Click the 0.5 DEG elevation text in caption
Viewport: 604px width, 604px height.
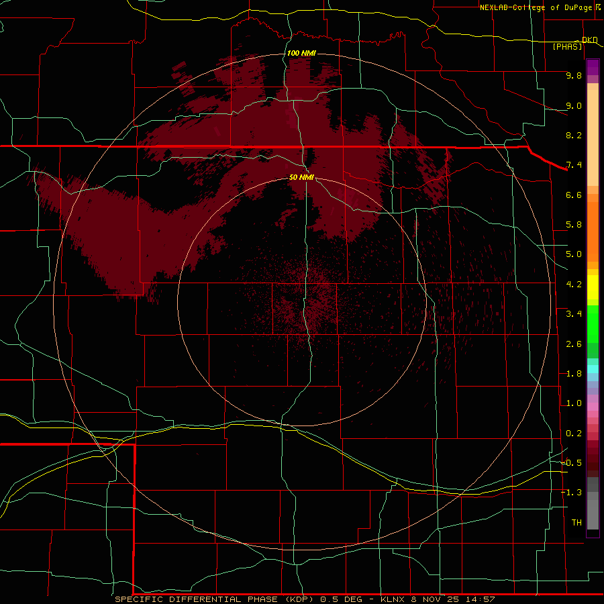pyautogui.click(x=342, y=599)
